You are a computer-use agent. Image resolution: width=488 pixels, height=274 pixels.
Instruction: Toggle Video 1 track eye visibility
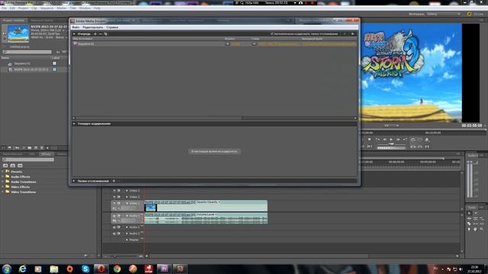coord(114,203)
